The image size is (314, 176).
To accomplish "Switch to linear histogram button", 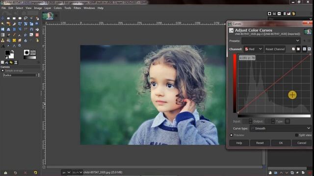I will 305,49.
